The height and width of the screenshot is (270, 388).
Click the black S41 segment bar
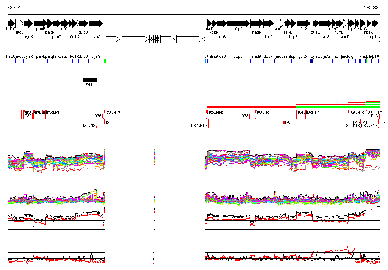[90, 80]
